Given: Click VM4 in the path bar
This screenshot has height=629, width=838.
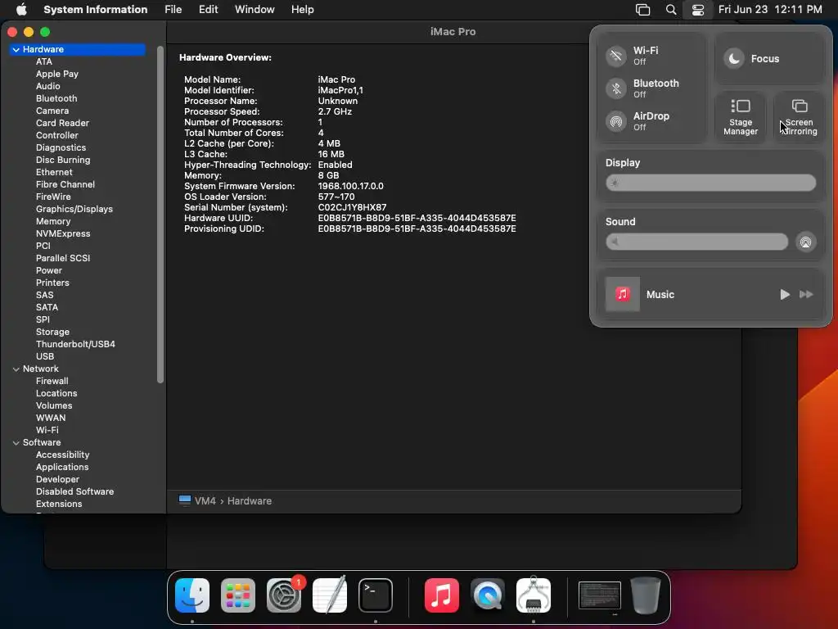Looking at the screenshot, I should click(205, 501).
